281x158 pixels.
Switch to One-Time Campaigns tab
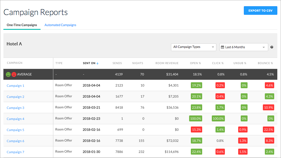[22, 25]
